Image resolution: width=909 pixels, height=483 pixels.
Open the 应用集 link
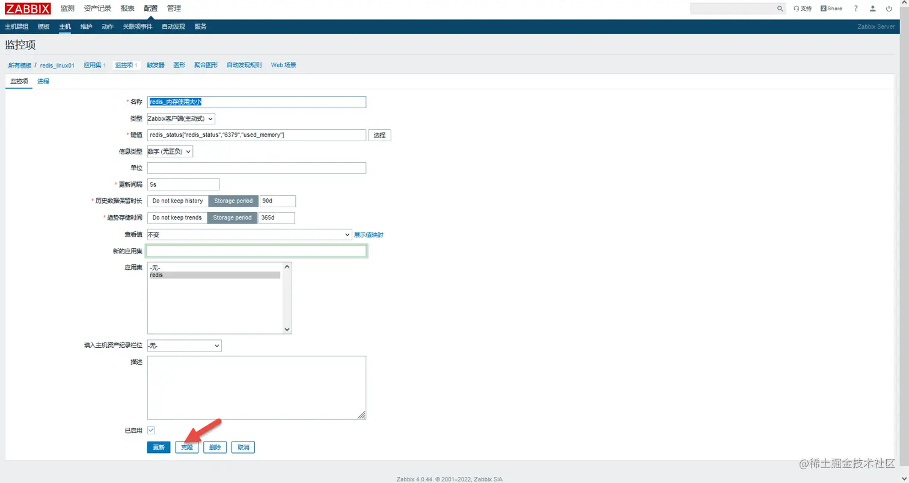coord(93,65)
